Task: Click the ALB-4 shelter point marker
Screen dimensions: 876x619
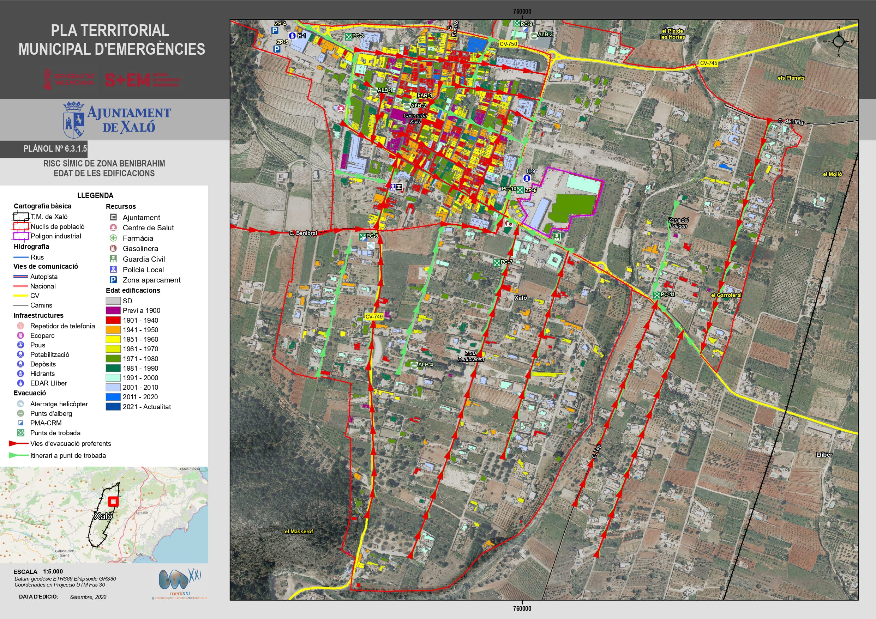Action: [414, 365]
